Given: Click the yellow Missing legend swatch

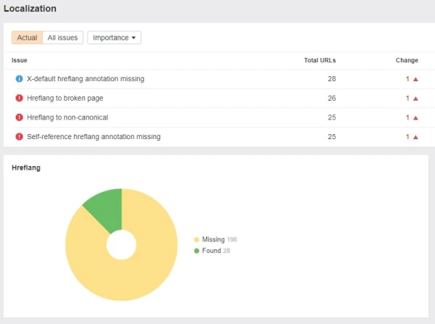Looking at the screenshot, I should point(196,239).
